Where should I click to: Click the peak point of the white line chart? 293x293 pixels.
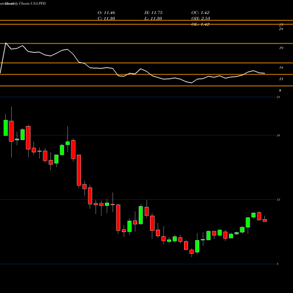coord(6,43)
